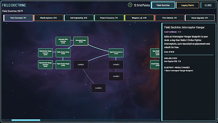
Task: Click the second locked node below Rapid Deck
Action: point(116,76)
